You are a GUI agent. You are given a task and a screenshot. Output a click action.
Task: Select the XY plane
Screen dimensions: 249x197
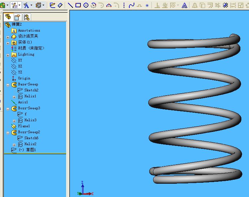point(20,60)
